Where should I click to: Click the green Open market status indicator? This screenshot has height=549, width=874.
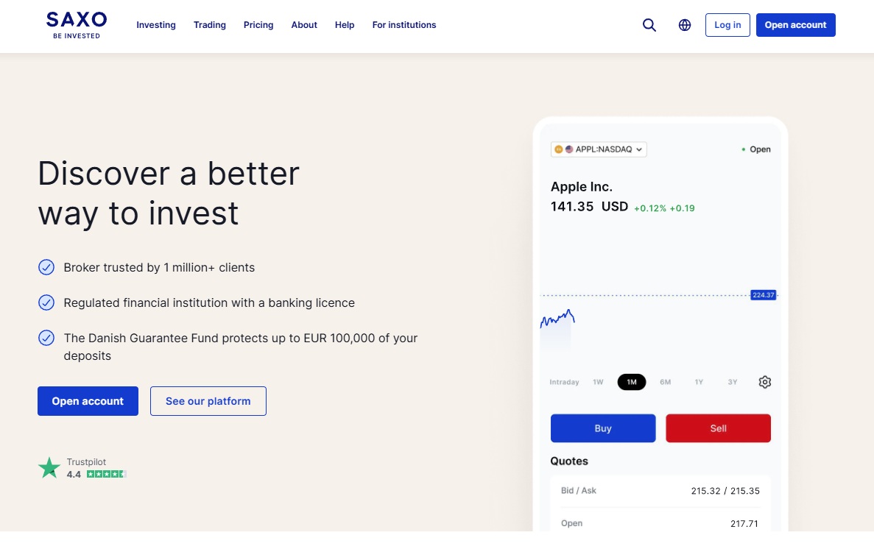[756, 149]
